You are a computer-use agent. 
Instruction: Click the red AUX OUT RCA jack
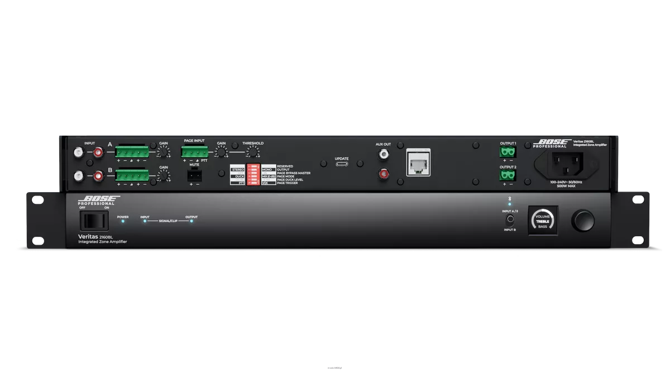[384, 175]
